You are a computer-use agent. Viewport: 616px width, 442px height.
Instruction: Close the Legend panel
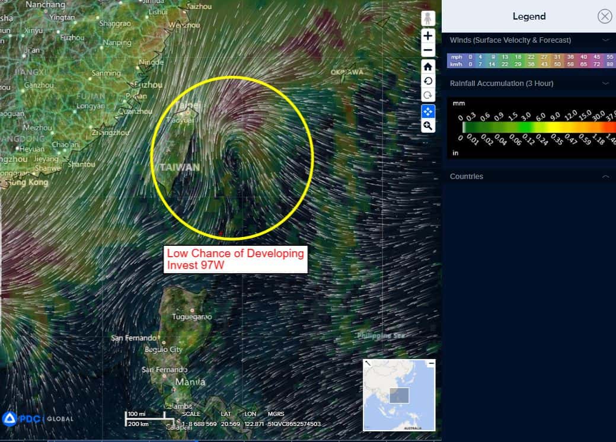pyautogui.click(x=604, y=16)
